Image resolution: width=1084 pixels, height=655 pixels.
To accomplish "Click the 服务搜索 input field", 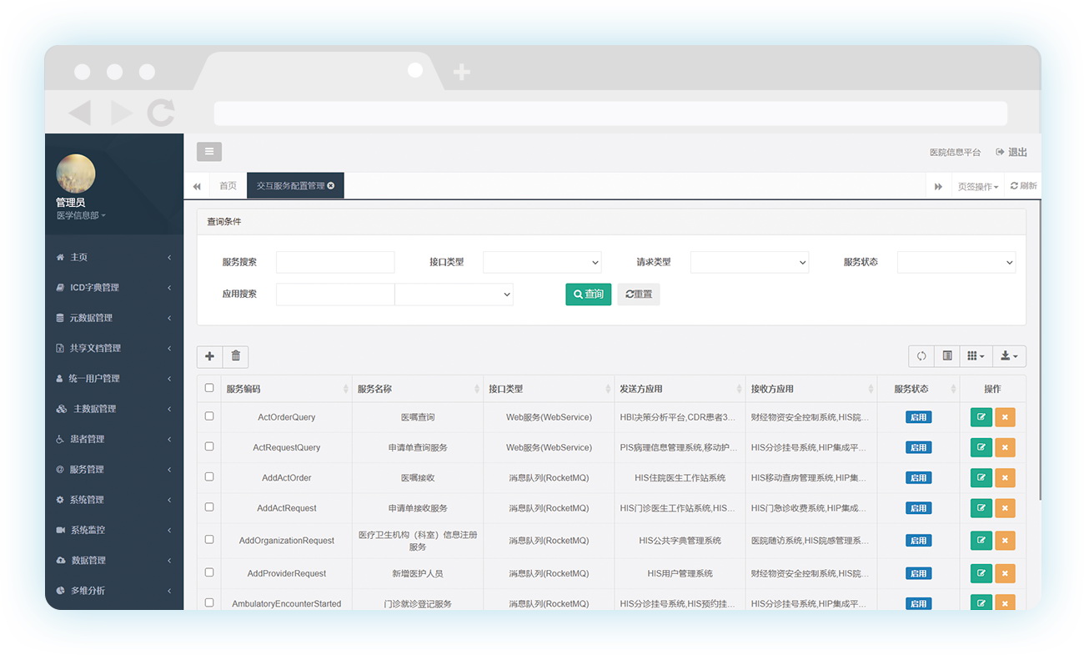I will (335, 262).
